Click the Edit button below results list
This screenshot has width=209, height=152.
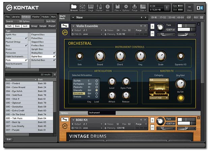click(x=9, y=139)
